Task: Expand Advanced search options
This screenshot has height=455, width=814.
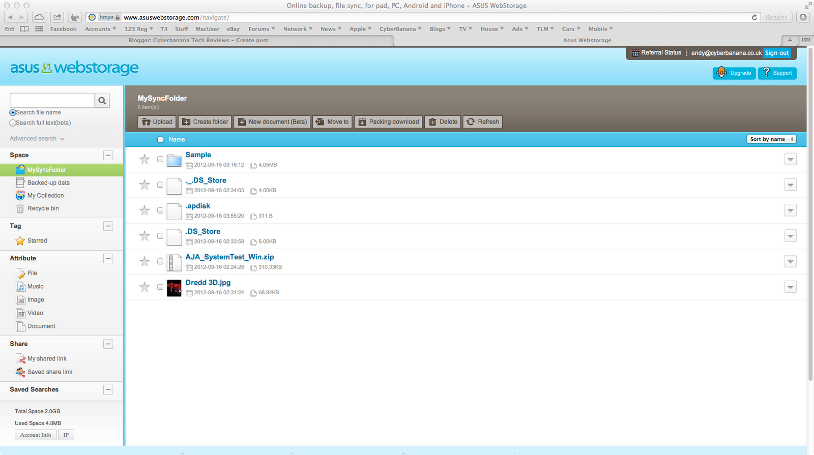Action: click(37, 138)
